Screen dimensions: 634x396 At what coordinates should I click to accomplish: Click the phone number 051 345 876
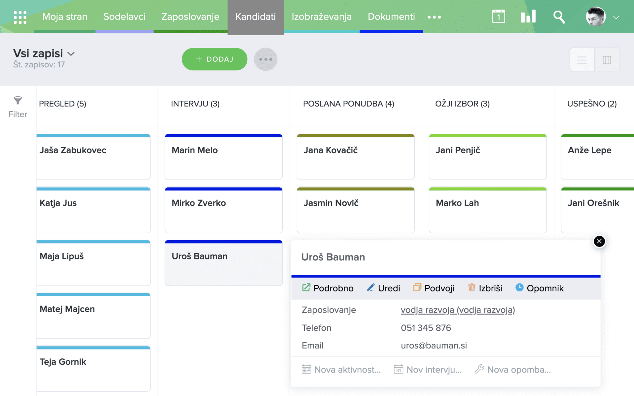tap(426, 328)
